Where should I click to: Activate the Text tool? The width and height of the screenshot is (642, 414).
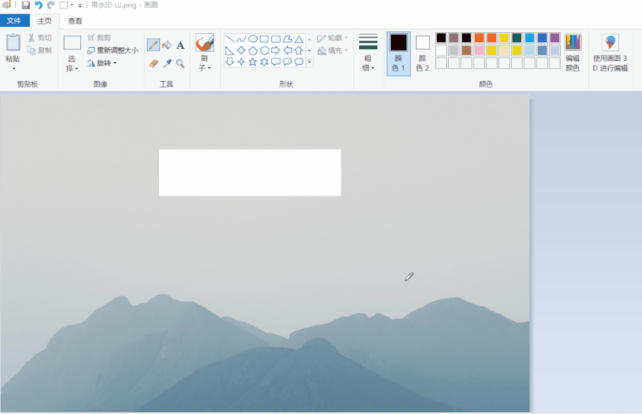[180, 45]
